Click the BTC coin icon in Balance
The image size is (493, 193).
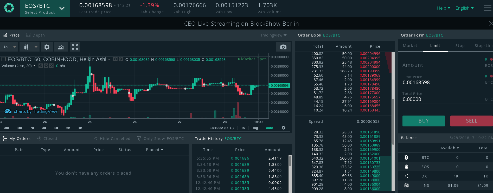[406, 158]
